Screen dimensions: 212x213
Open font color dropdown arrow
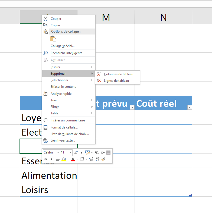(77, 159)
